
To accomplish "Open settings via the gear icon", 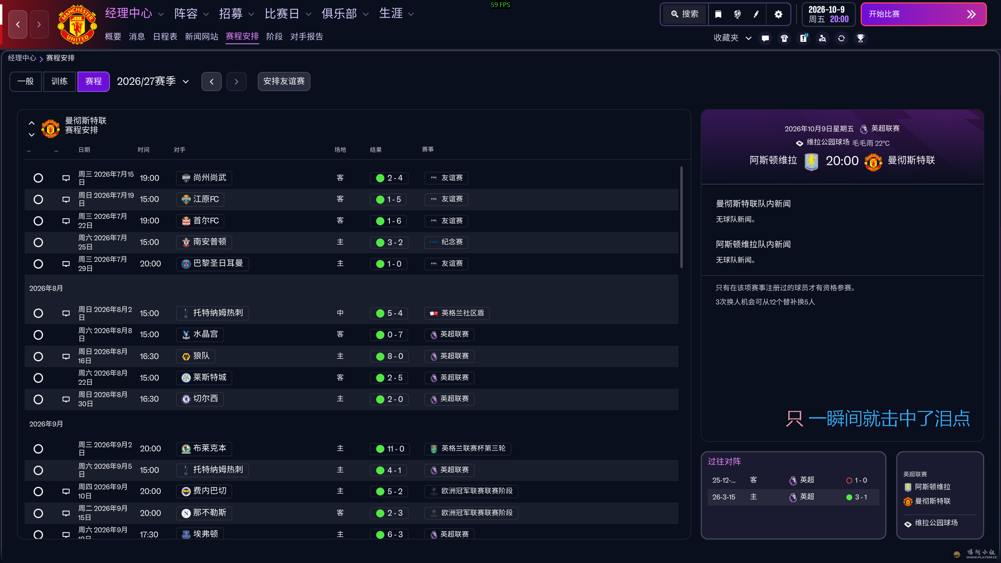I will coord(779,14).
